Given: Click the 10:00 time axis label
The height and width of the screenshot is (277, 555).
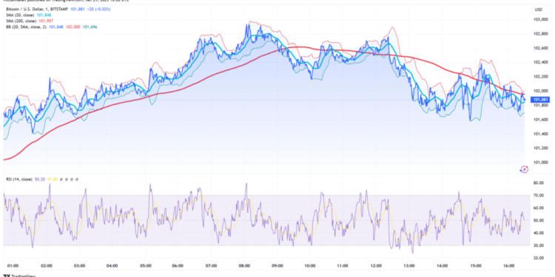Looking at the screenshot, I should pyautogui.click(x=310, y=265).
